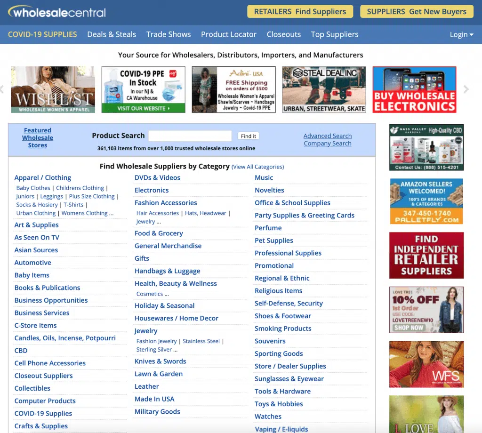Open the Plus Size Clothing subcategory
The width and height of the screenshot is (482, 433).
92,196
